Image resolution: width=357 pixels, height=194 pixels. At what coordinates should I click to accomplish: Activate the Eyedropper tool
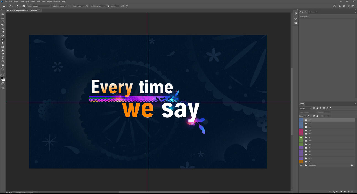(x=3, y=32)
